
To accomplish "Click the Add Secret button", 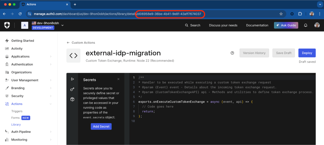I will coord(101,127).
